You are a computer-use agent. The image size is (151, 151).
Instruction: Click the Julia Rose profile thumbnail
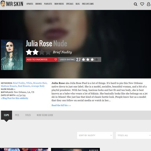[12, 55]
